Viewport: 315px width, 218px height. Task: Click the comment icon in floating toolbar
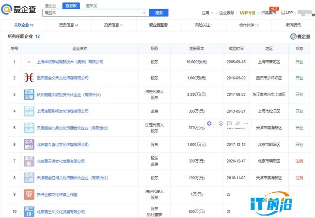(229, 123)
